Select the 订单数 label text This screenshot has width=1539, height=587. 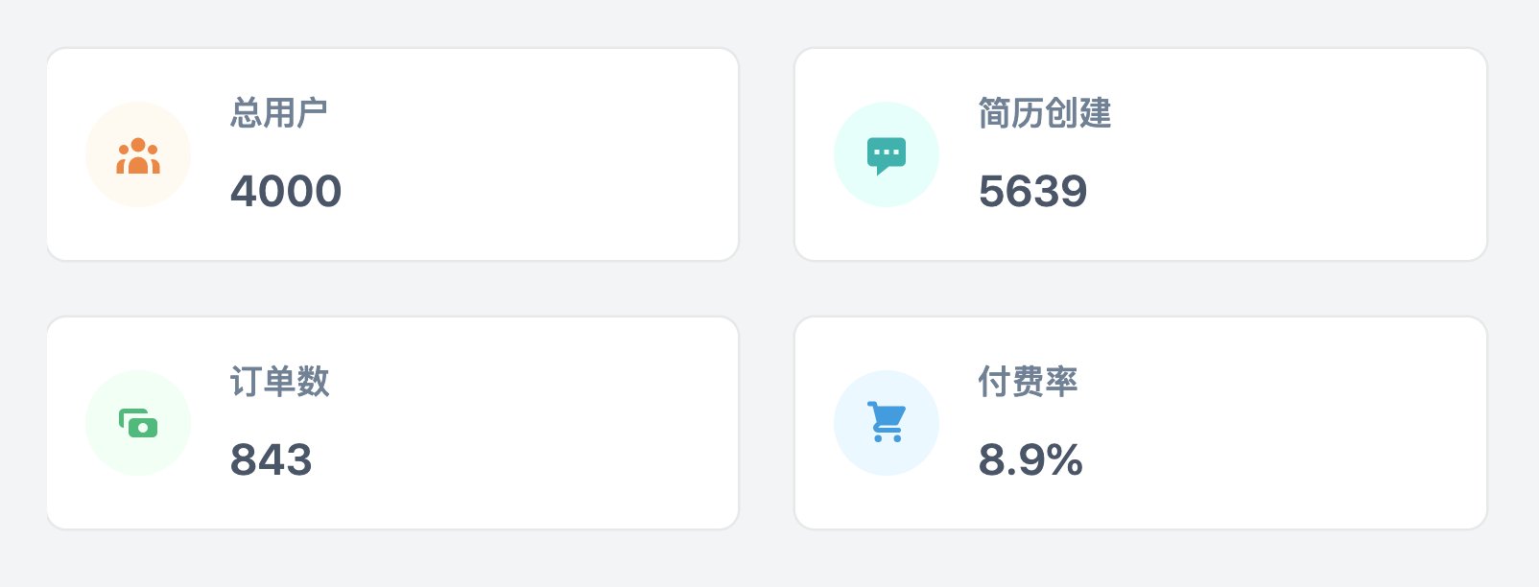pos(280,381)
